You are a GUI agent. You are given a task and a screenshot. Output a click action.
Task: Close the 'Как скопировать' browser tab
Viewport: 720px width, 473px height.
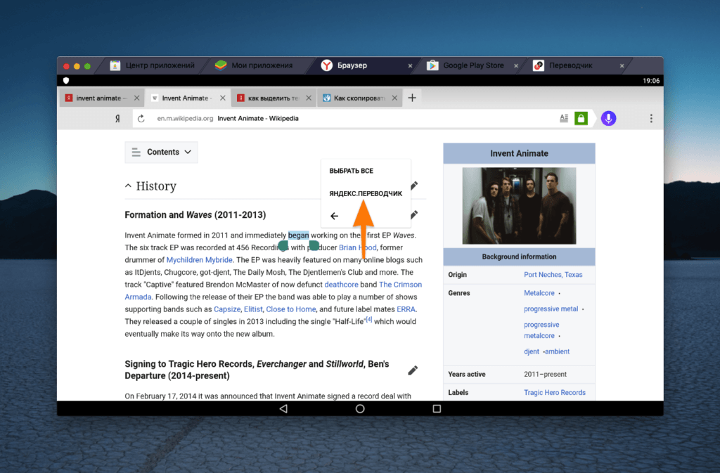pyautogui.click(x=394, y=98)
